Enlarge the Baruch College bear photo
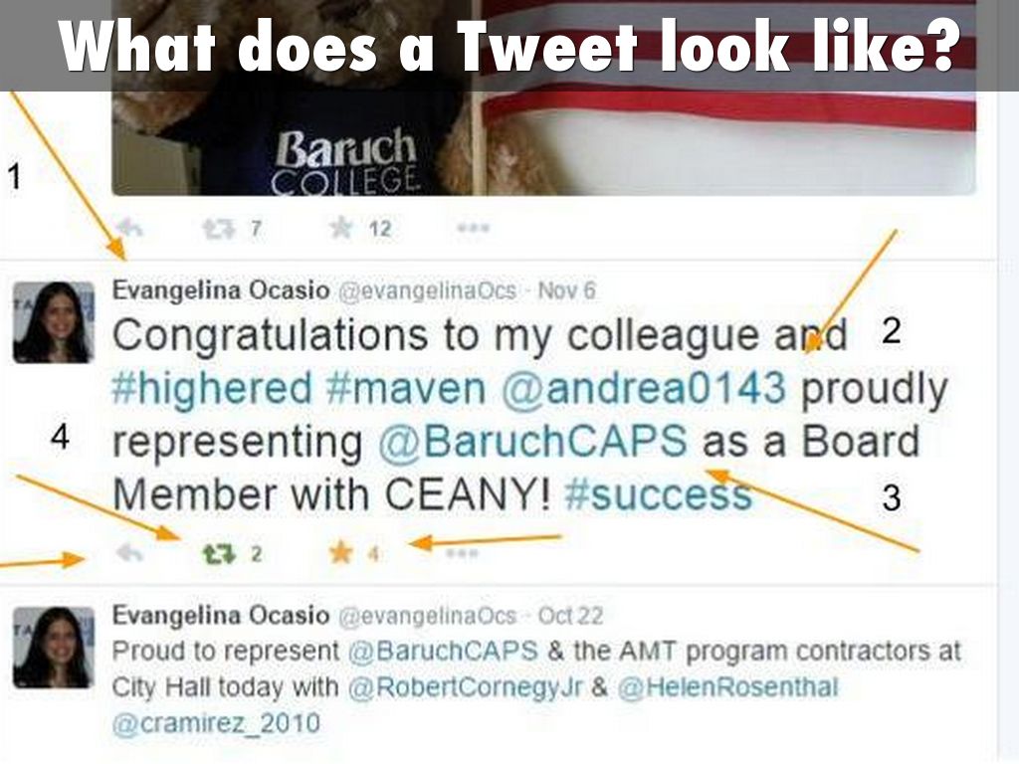This screenshot has height=764, width=1019. 543,97
